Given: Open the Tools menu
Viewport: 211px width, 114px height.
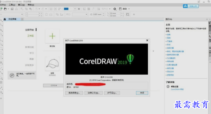Looking at the screenshot, I should tap(12, 5).
